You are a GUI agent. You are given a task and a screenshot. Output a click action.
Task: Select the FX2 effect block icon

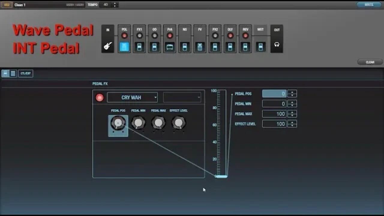215,46
